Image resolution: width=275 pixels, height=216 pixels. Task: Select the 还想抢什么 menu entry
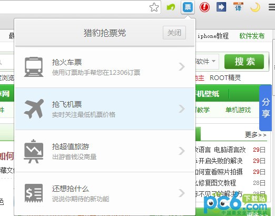tap(105, 193)
